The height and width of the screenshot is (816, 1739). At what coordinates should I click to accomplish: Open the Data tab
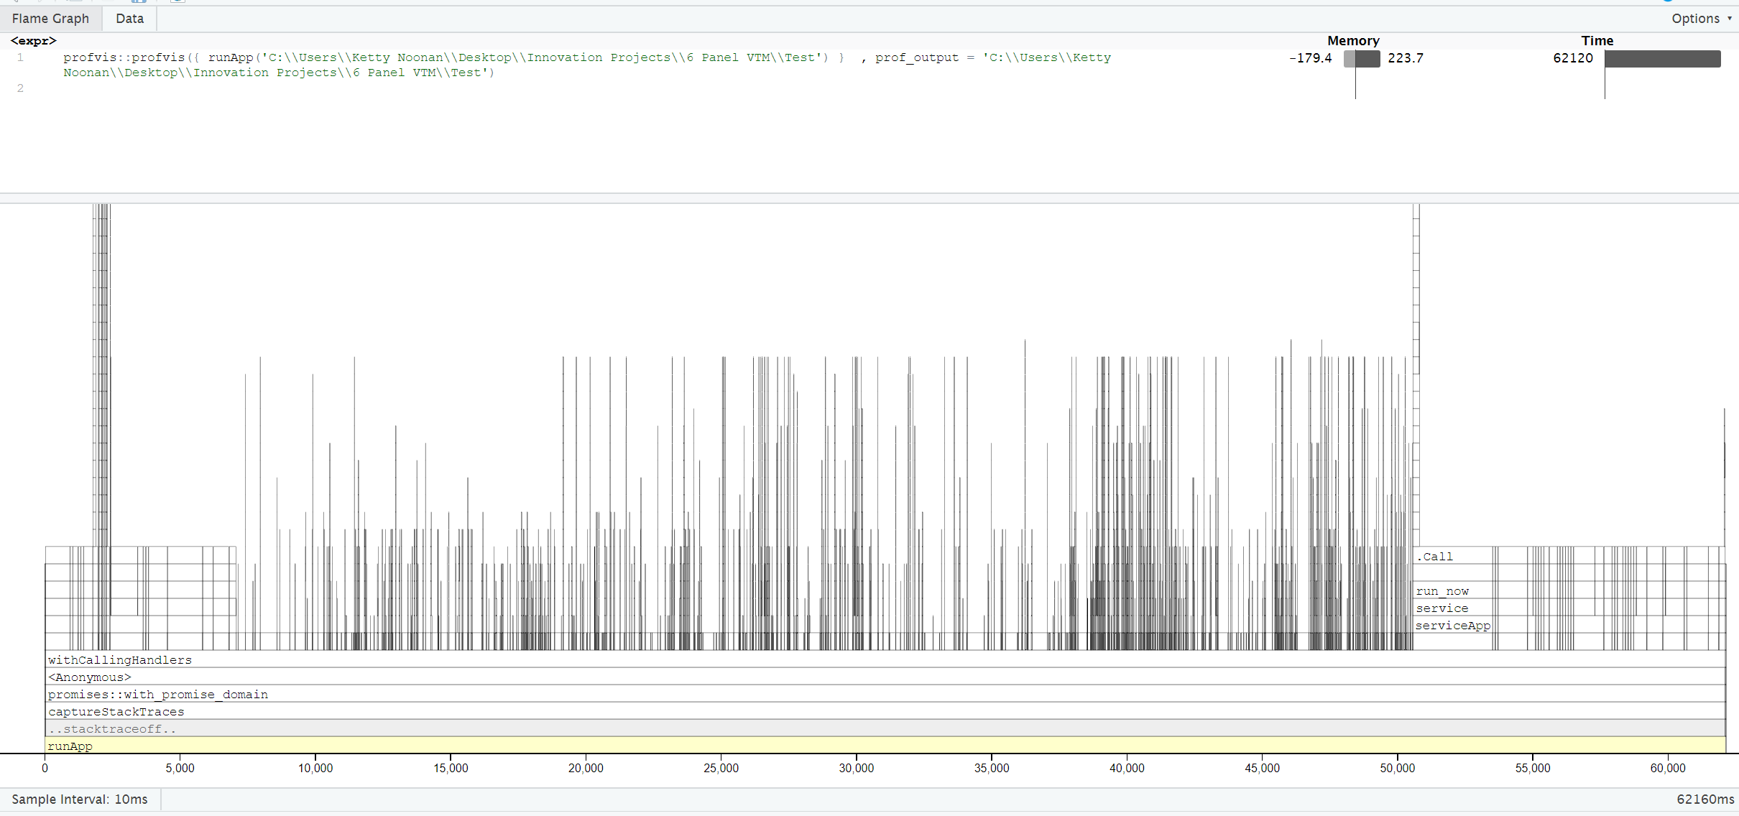coord(129,19)
